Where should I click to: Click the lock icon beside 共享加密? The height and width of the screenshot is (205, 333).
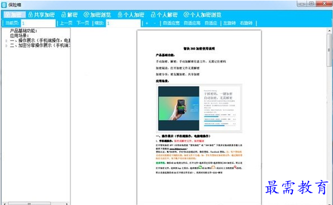click(31, 15)
